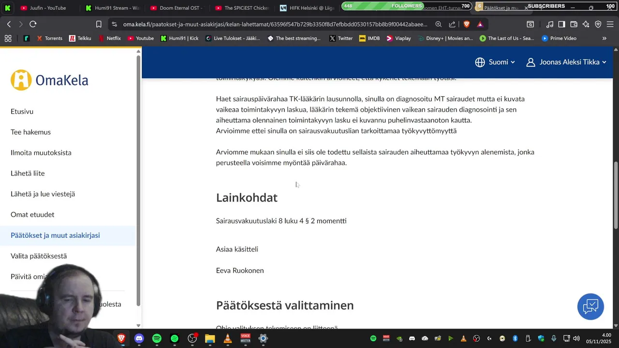Click the main page vertical scrollbar

pos(616,195)
